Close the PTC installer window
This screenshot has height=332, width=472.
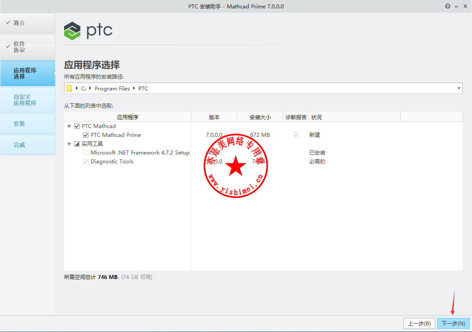(465, 6)
